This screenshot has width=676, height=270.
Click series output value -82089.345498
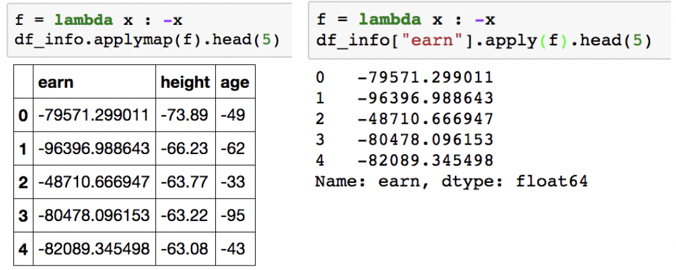(x=426, y=160)
